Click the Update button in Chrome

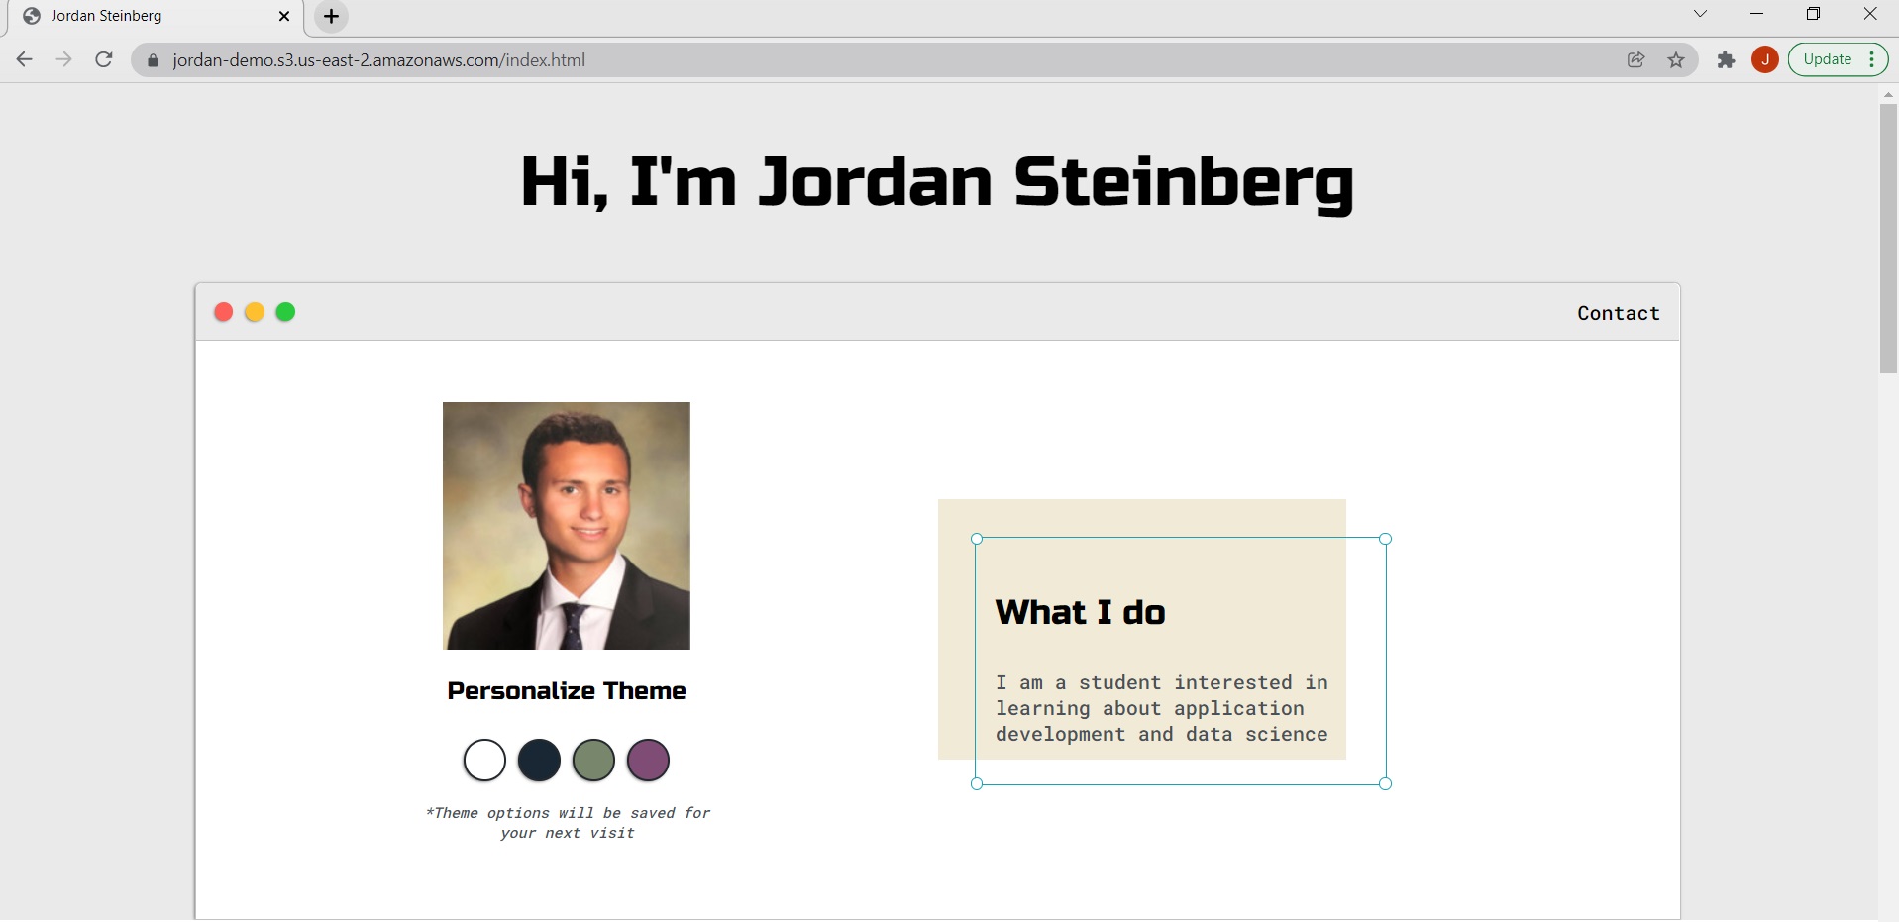(x=1828, y=59)
